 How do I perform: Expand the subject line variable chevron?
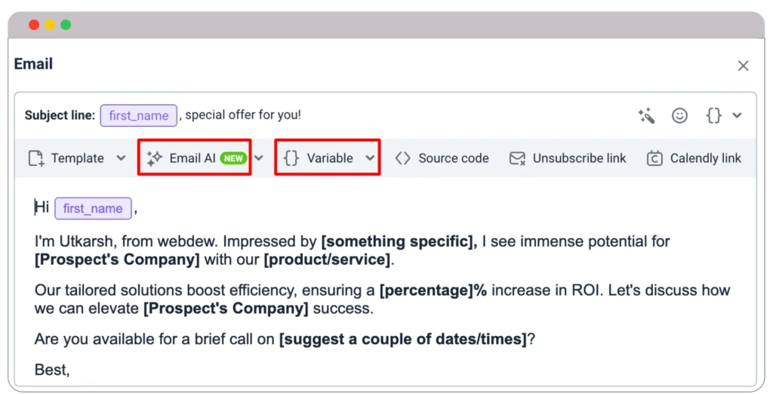point(738,115)
